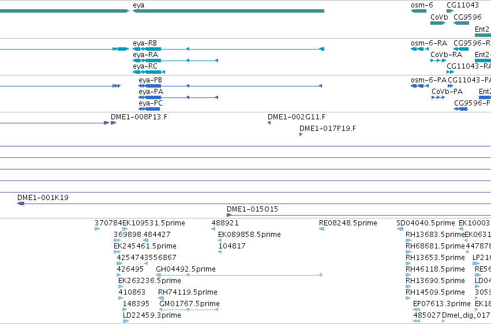Viewport: 491px width, 324px height.
Task: Select the CG9596 gene label
Action: (x=467, y=17)
